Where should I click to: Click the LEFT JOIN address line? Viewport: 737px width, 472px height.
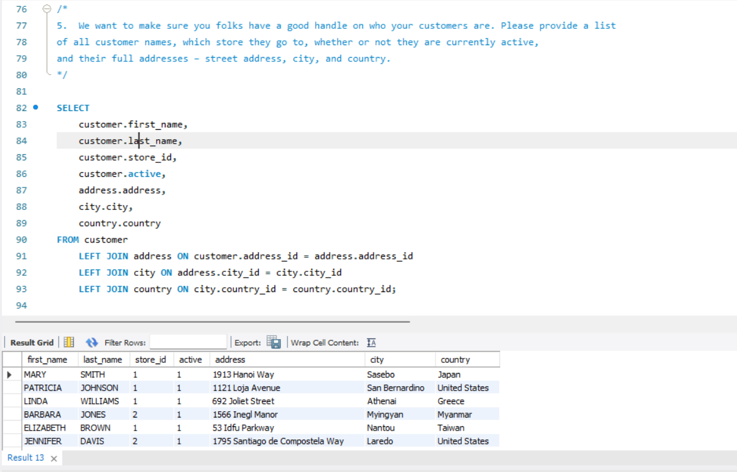coord(246,256)
